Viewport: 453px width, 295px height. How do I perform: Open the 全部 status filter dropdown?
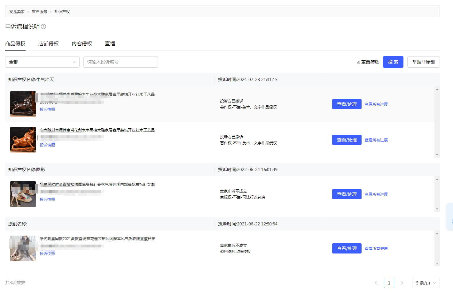point(42,62)
